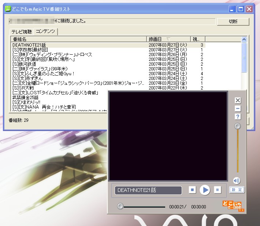Click the 切断 disconnect button
The height and width of the screenshot is (226, 260).
point(233,21)
